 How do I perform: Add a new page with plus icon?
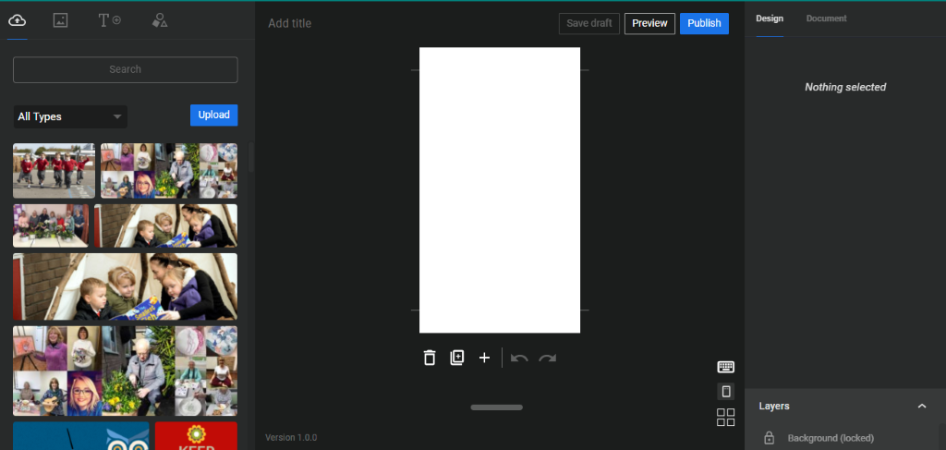[484, 358]
